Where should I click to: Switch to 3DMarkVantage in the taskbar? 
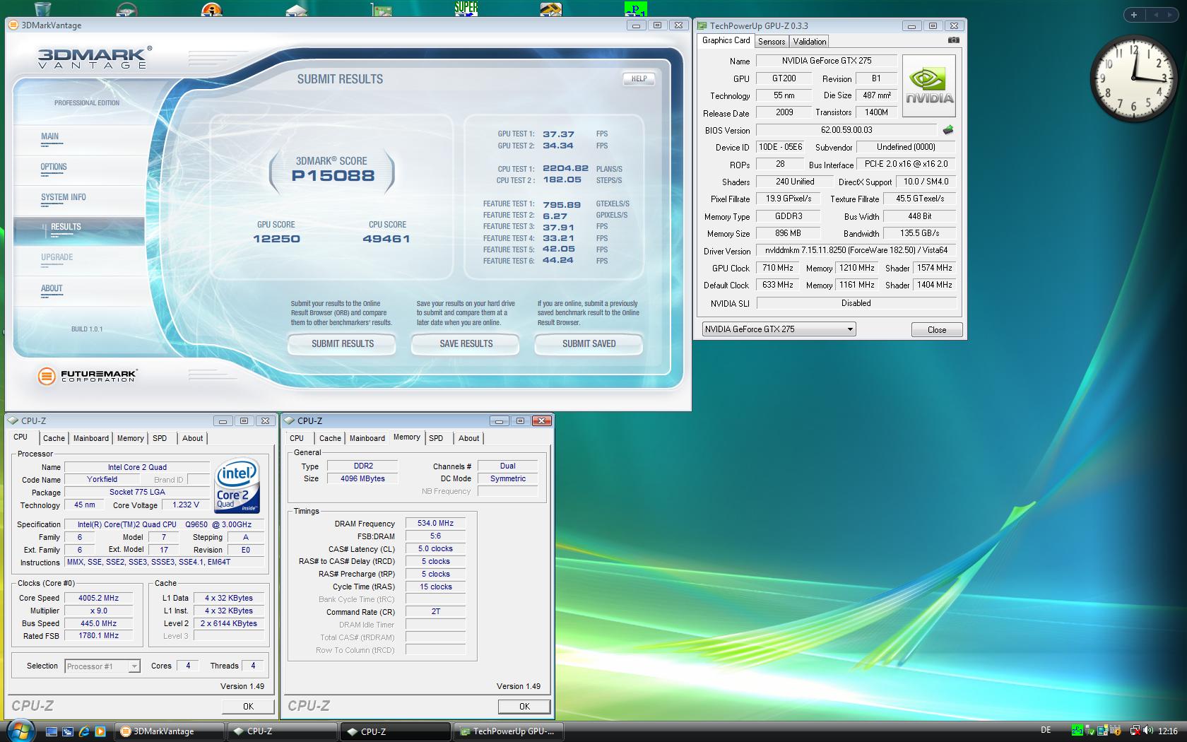point(170,731)
